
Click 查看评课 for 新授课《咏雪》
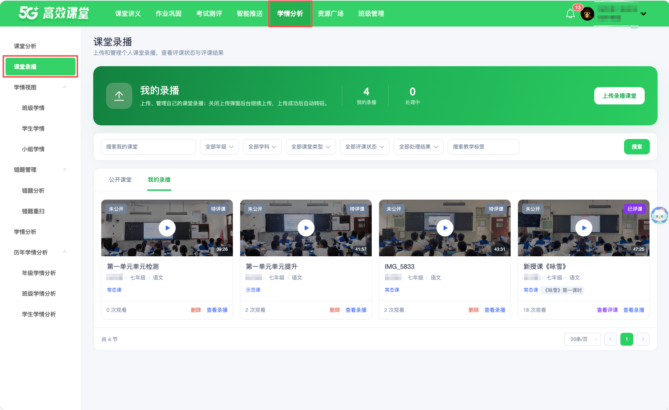[607, 310]
